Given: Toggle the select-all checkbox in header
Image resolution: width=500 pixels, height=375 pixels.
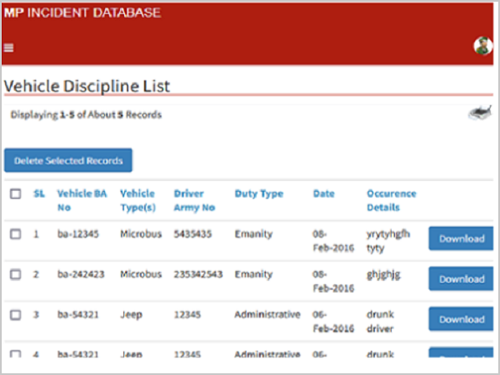Looking at the screenshot, I should pos(15,193).
